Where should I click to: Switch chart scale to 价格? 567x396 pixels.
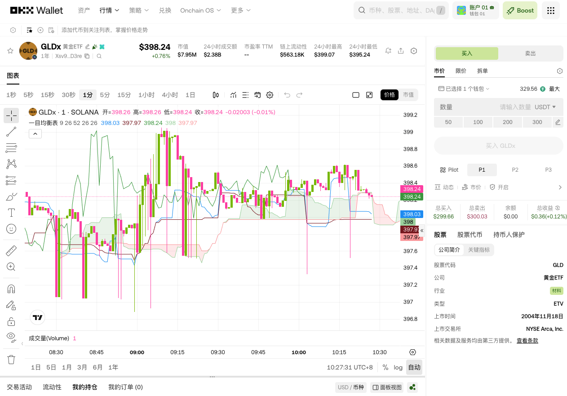coord(390,95)
